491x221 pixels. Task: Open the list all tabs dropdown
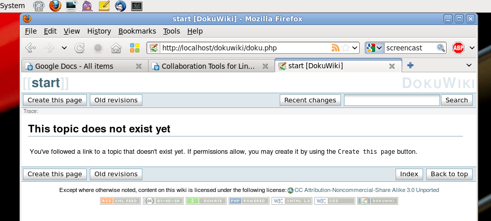[x=469, y=65]
